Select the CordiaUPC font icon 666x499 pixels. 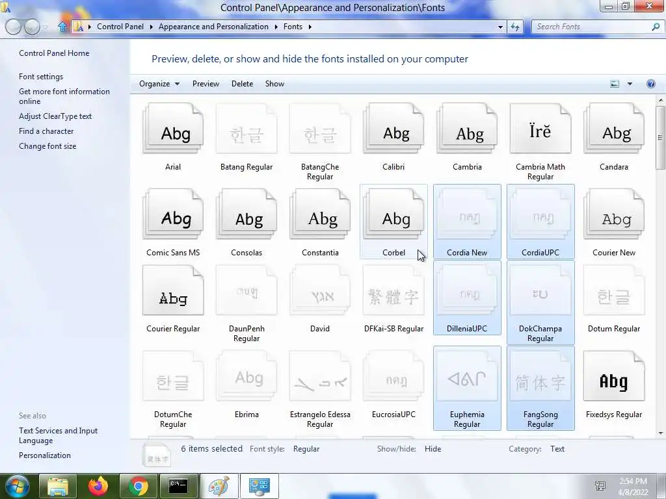click(540, 214)
